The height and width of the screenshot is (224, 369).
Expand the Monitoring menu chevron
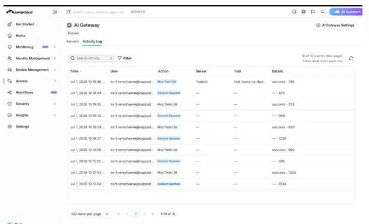(x=54, y=47)
